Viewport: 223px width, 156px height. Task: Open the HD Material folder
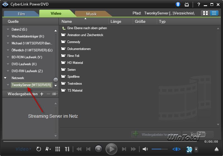[x=72, y=62]
